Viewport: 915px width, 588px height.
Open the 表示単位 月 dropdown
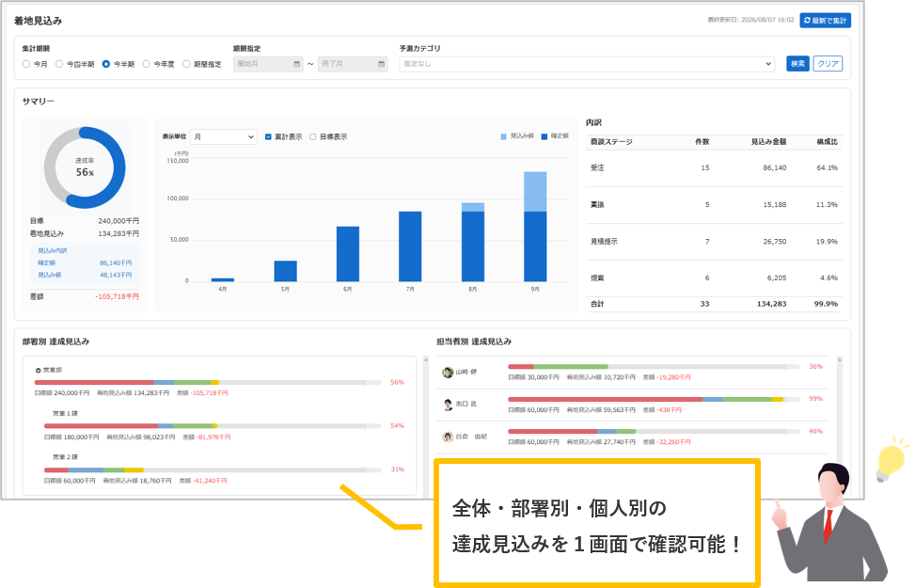224,136
